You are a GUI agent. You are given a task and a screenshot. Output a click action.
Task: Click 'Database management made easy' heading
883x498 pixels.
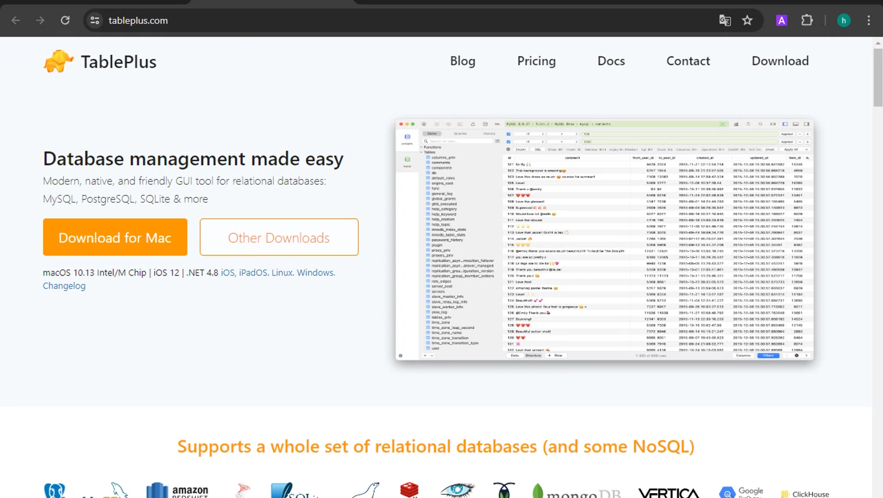coord(193,159)
